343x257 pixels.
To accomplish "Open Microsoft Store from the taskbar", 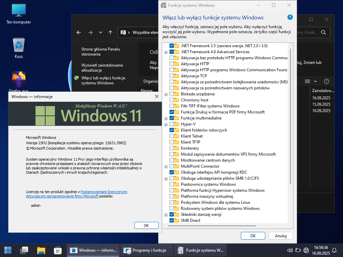I will [x=58, y=250].
